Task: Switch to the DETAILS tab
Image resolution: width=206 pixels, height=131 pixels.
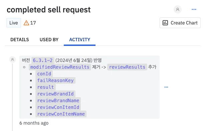Action: click(x=20, y=40)
